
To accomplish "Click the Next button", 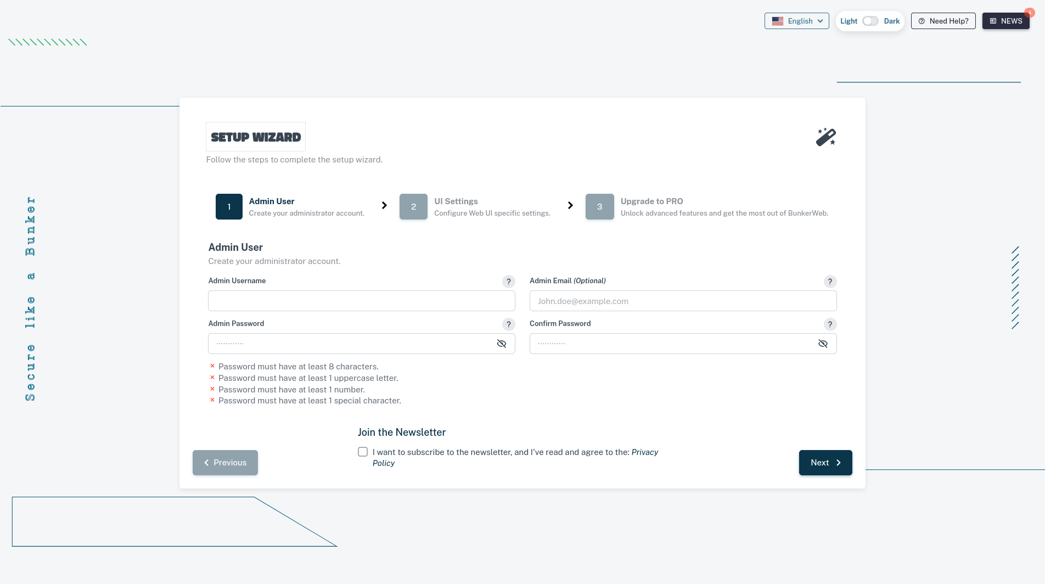I will 825,463.
